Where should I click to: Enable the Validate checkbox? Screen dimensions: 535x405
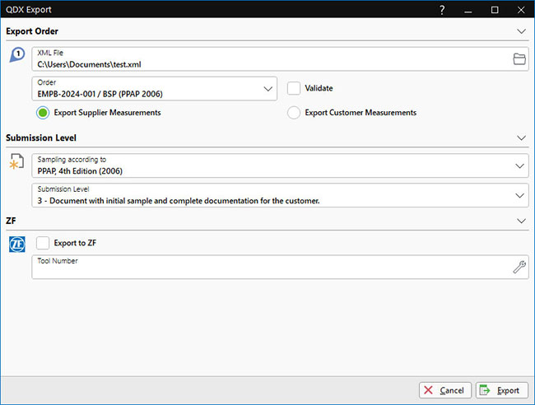pyautogui.click(x=294, y=88)
